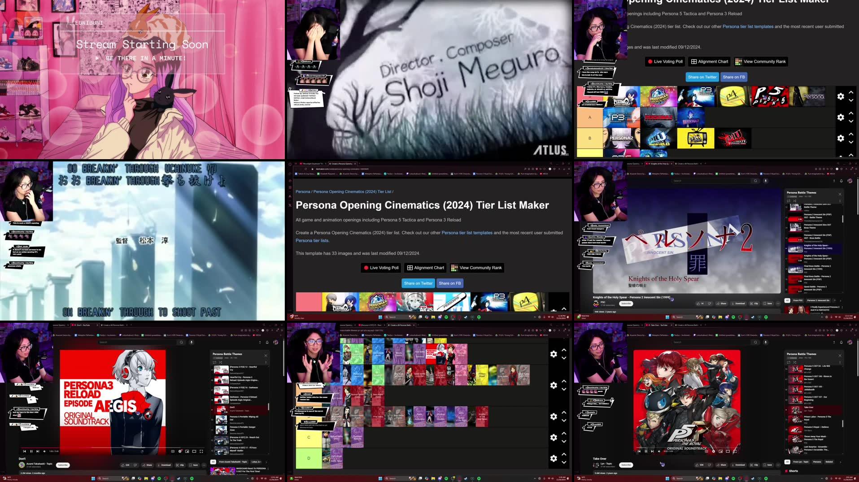Open more actions under "Don't" video

[x=204, y=465]
